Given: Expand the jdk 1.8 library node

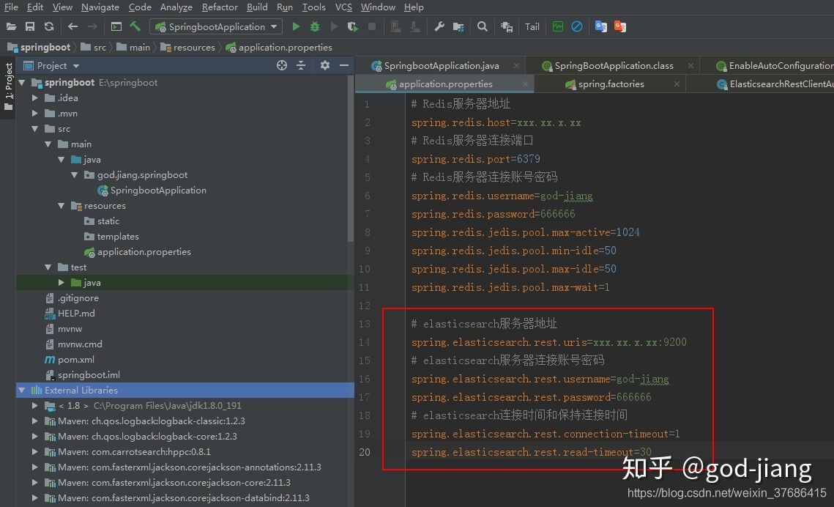Looking at the screenshot, I should pyautogui.click(x=35, y=405).
